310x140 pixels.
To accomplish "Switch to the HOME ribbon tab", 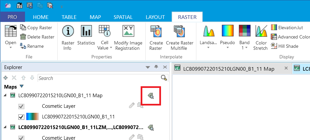I will pos(41,17).
